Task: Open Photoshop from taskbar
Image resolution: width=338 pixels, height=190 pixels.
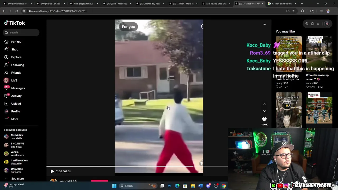Action: point(170,186)
